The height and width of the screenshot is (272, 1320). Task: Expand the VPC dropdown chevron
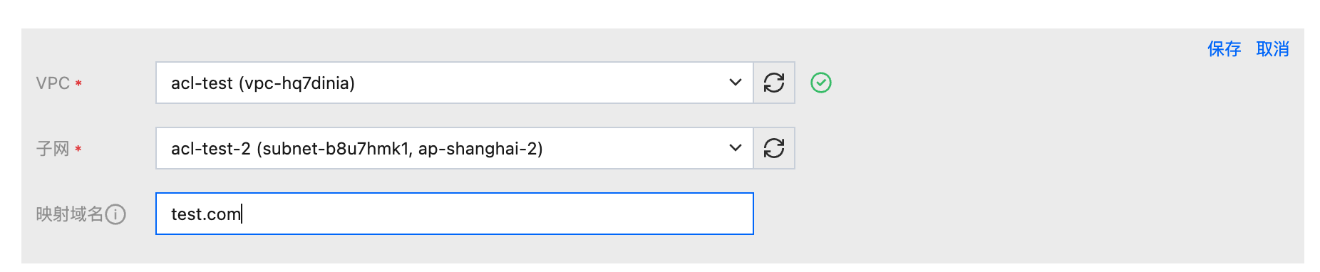(x=736, y=83)
